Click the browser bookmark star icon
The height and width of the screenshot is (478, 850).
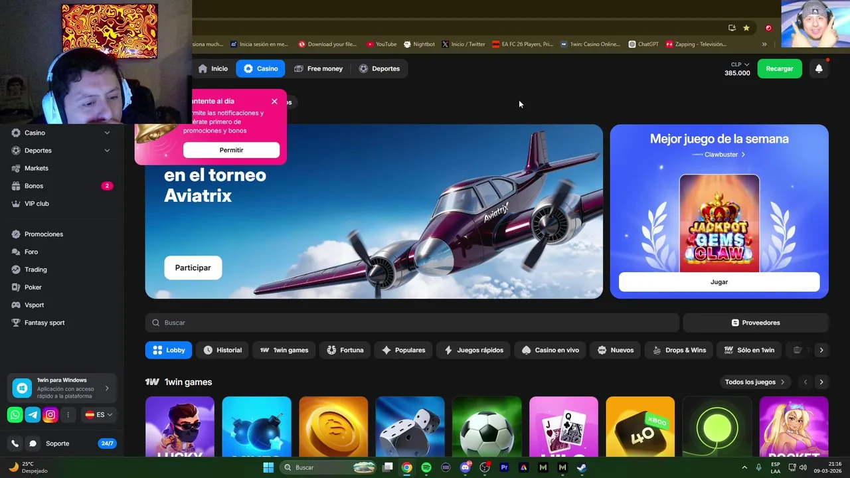(746, 28)
